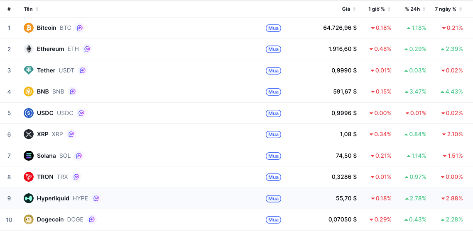Open the TRON name link
Screen dimensions: 473x231
coord(45,177)
